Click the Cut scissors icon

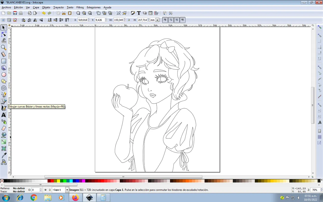[x=64, y=13]
